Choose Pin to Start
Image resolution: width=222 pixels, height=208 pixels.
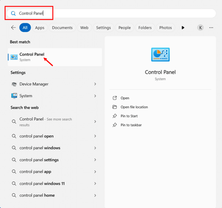[x=129, y=116]
